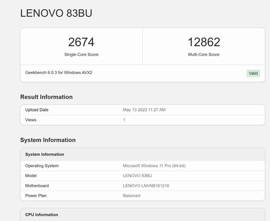270x221 pixels.
Task: Click the Single-Core Score label
Action: pyautogui.click(x=81, y=55)
